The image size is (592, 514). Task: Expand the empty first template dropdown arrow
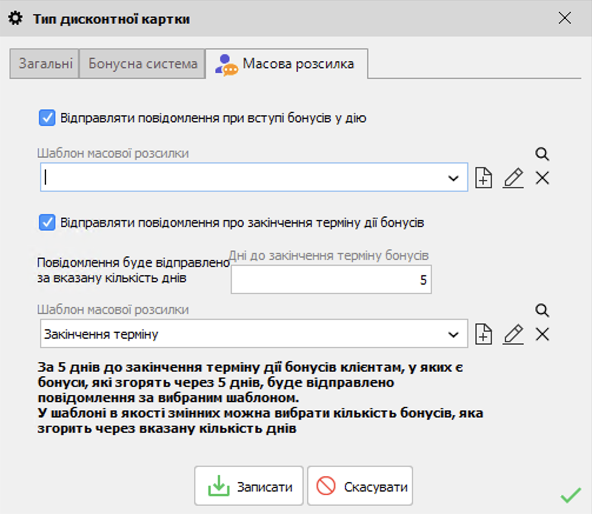pyautogui.click(x=454, y=178)
